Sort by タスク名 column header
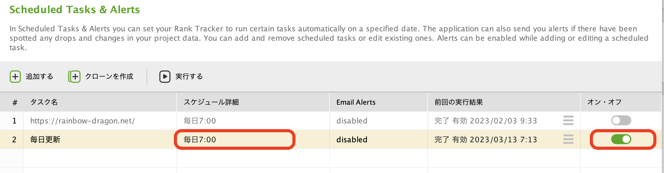The height and width of the screenshot is (173, 664). [x=44, y=102]
